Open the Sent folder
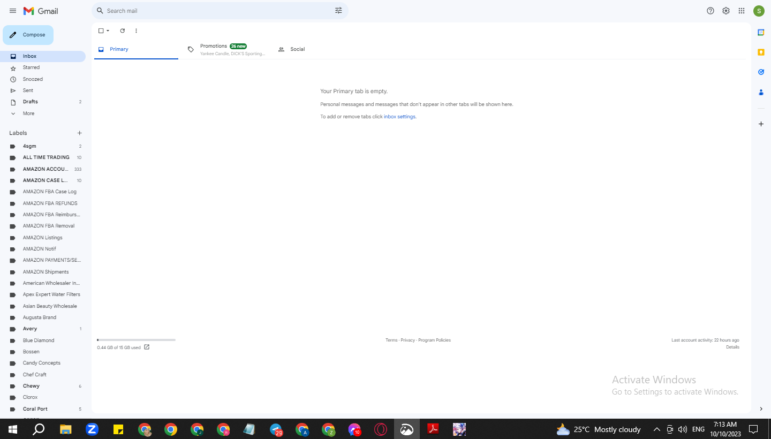This screenshot has height=439, width=771. coord(43,90)
